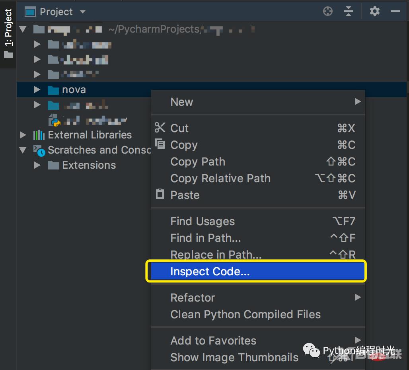Open the Project view mode dropdown
The image size is (409, 370).
[x=82, y=11]
